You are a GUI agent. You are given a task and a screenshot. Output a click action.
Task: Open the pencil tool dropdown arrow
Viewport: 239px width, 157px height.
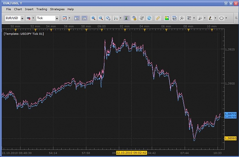tap(215, 18)
